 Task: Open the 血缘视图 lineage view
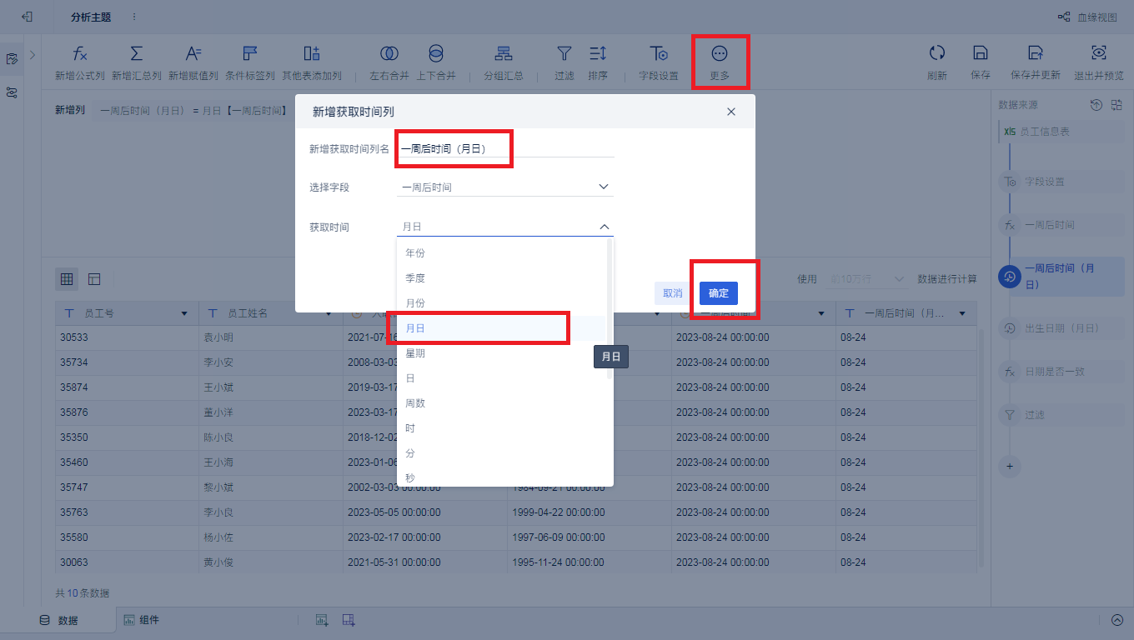[x=1086, y=17]
